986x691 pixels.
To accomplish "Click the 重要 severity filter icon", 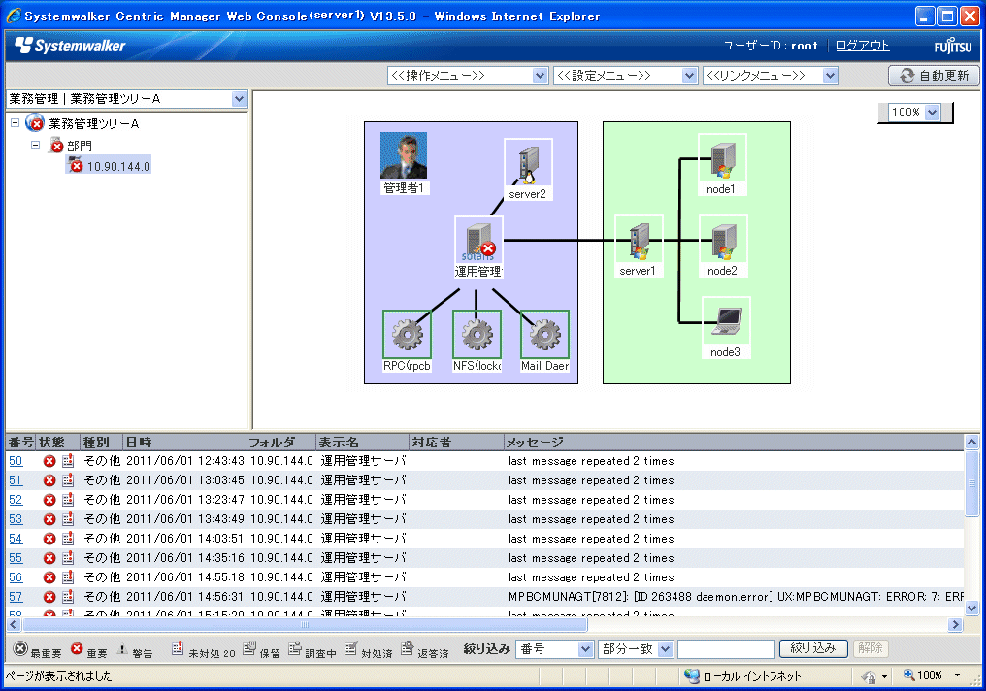I will tap(77, 648).
